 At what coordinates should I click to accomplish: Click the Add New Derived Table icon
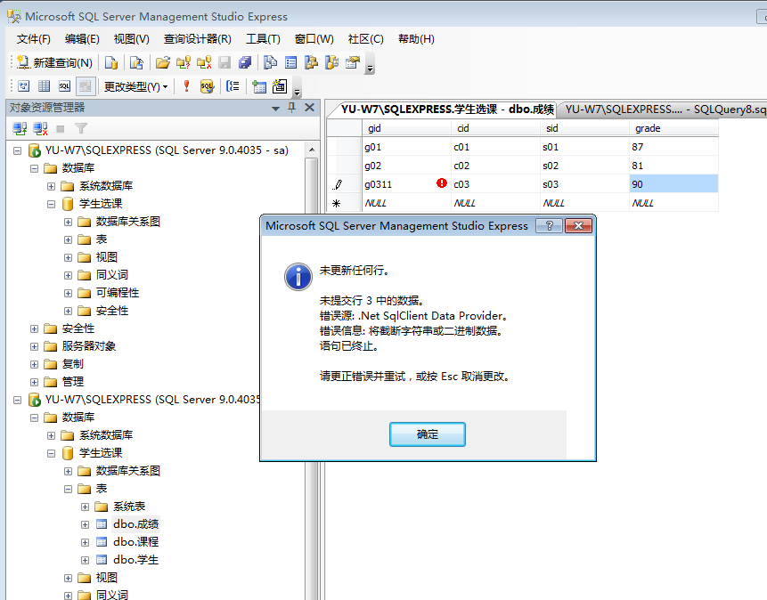[x=280, y=86]
